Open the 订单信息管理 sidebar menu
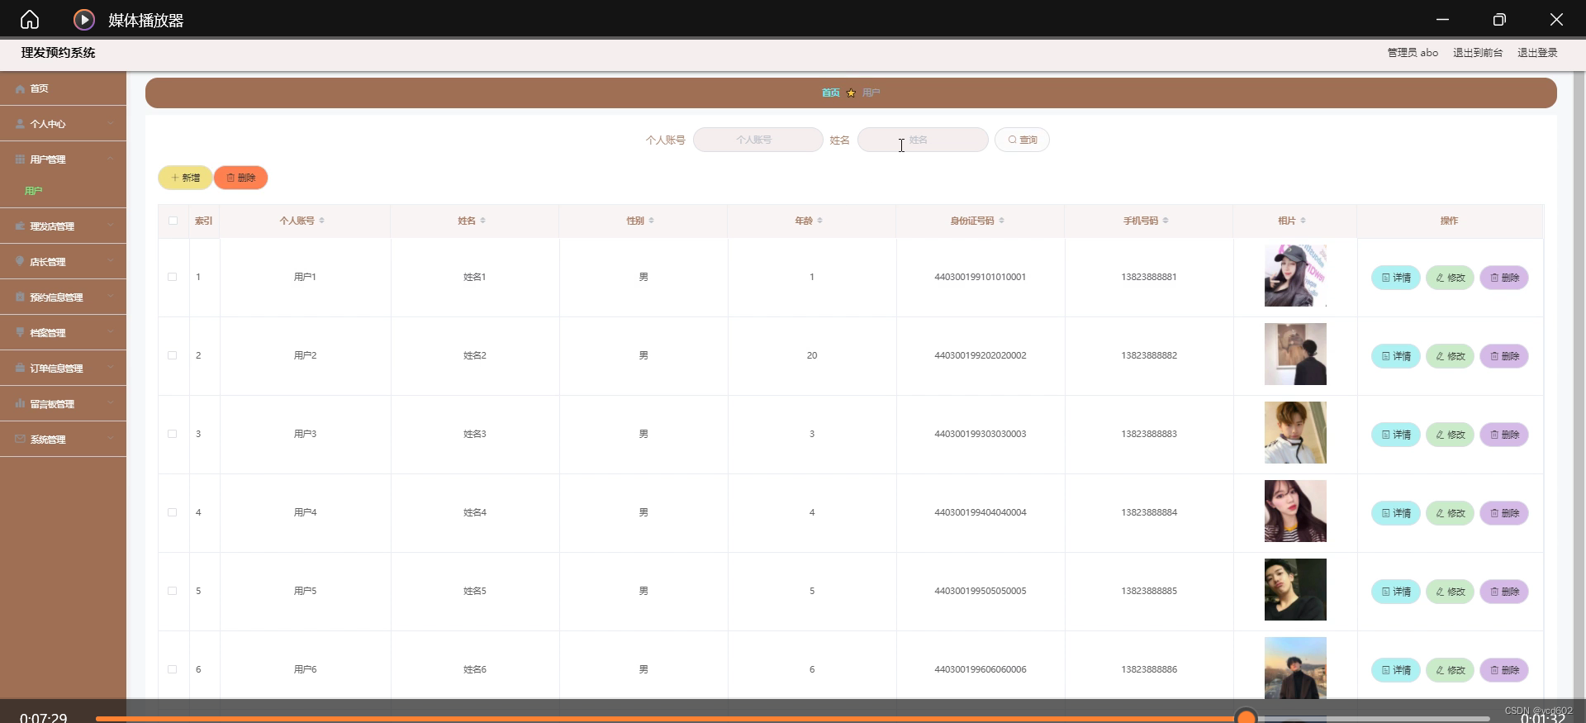 (63, 369)
